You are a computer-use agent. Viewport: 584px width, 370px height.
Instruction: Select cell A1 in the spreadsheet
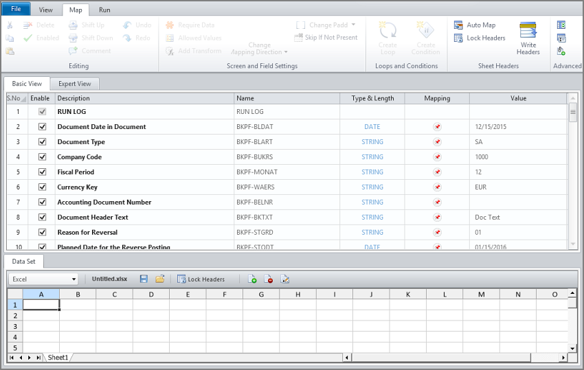[41, 305]
